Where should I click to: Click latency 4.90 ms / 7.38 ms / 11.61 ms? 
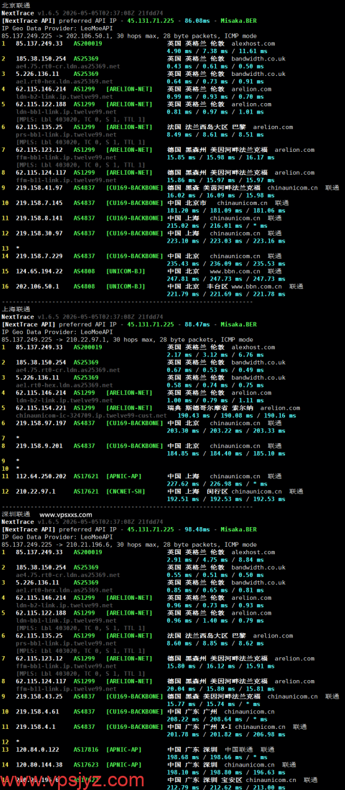click(217, 51)
